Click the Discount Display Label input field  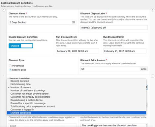[x=114, y=28]
